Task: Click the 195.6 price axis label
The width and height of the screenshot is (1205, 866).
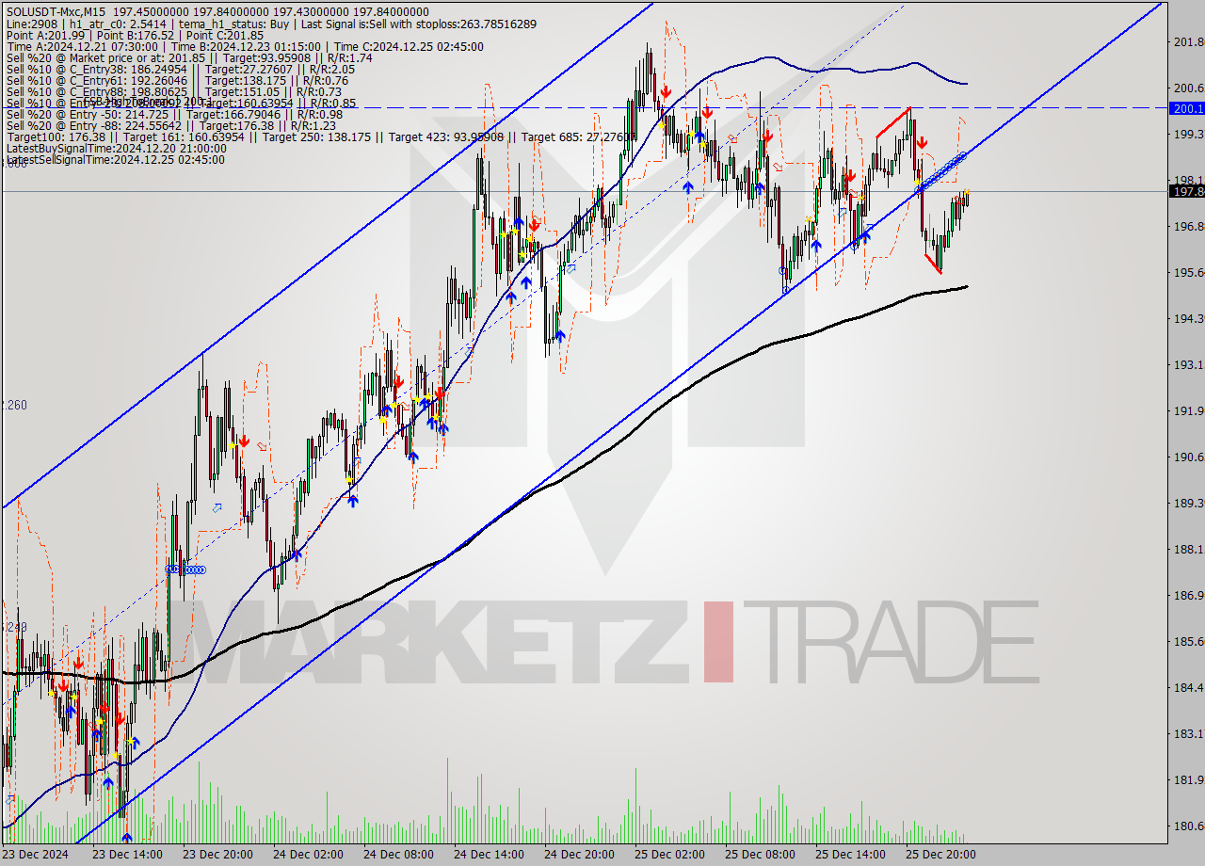Action: (1188, 272)
